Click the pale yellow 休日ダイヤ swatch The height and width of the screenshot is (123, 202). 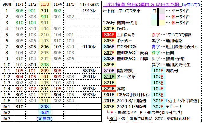[x=162, y=23]
